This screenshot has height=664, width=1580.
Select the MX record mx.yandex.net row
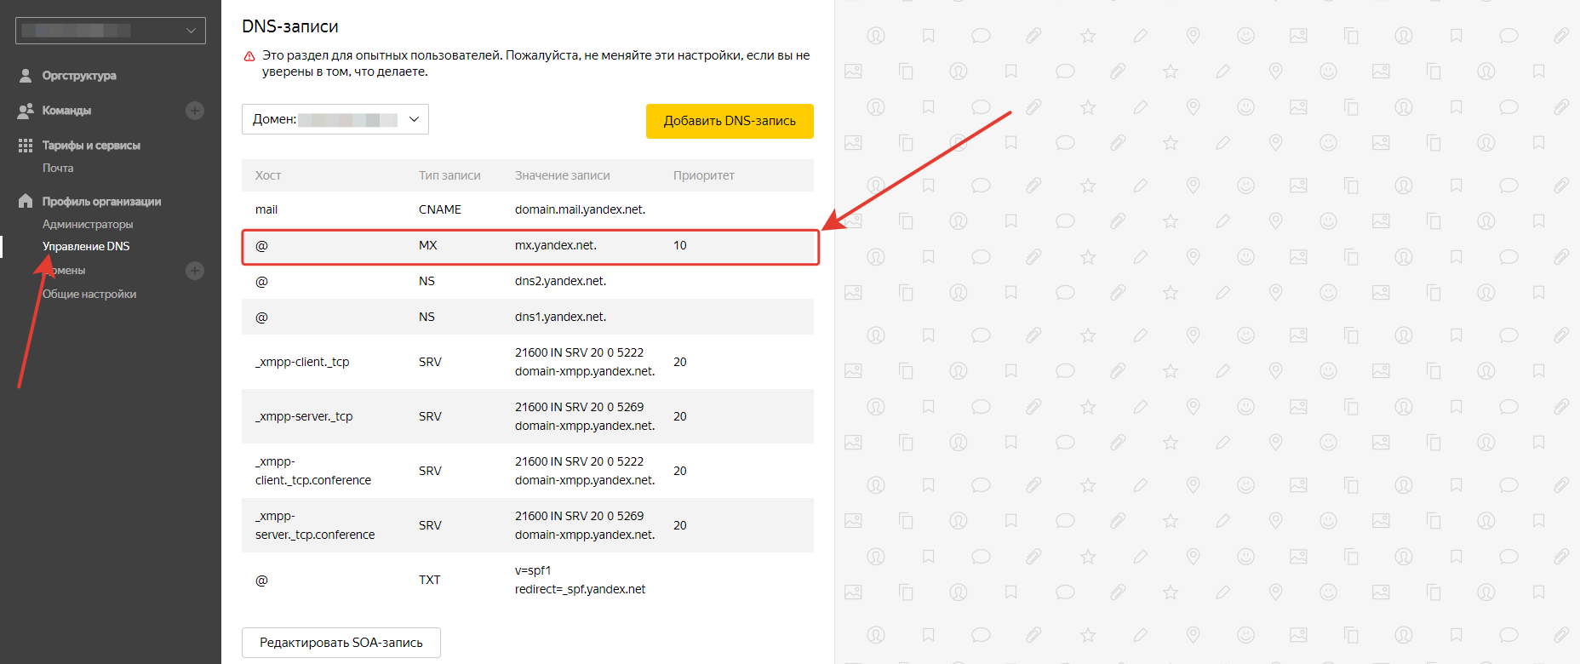[x=530, y=246]
